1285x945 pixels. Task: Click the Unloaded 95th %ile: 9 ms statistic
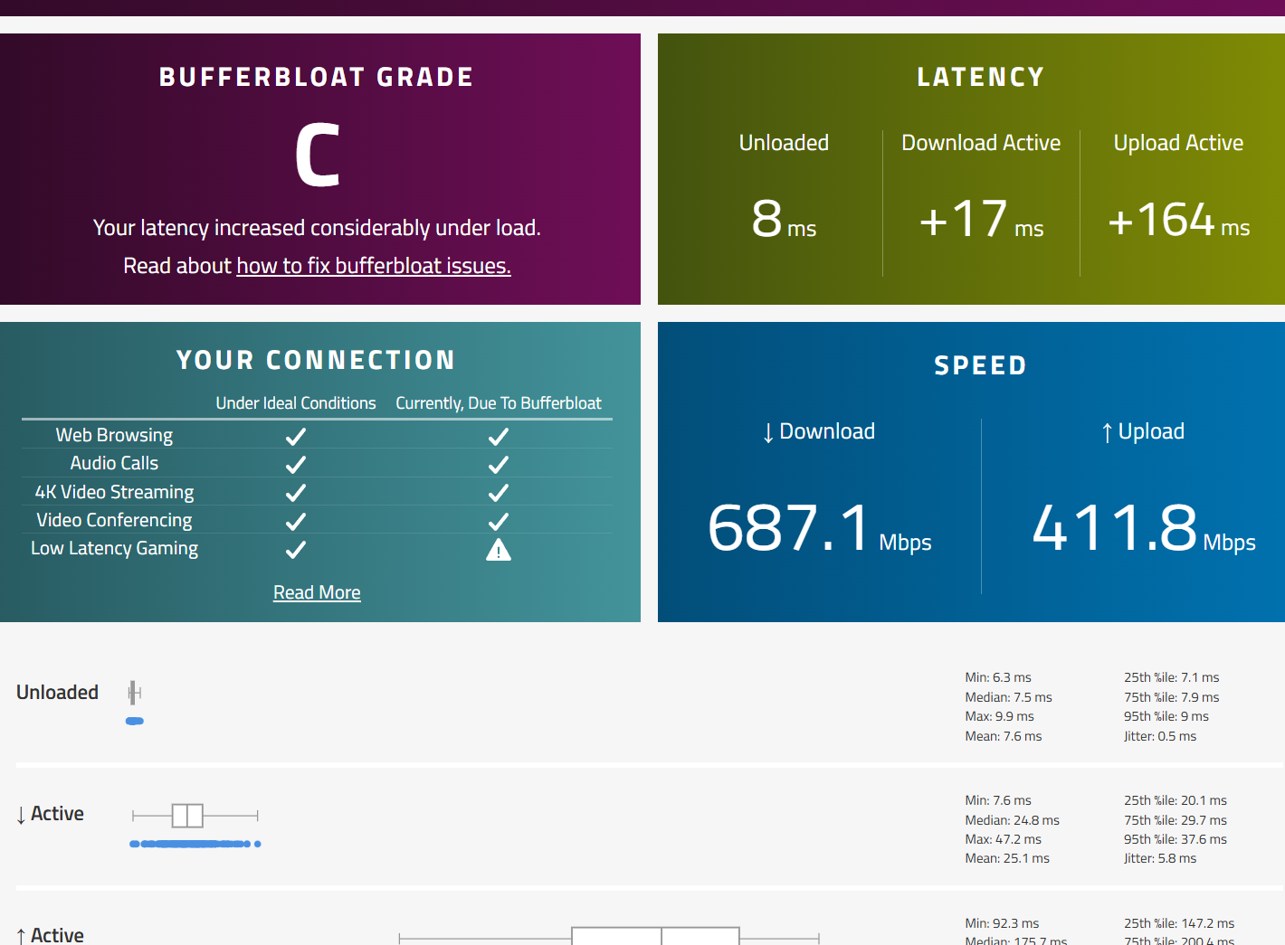coord(1166,716)
